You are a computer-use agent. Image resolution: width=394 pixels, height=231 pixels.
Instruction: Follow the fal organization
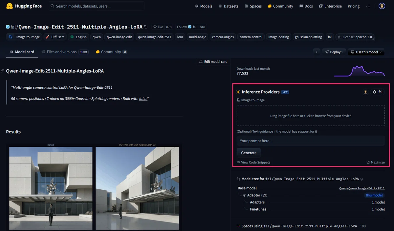[x=186, y=27]
